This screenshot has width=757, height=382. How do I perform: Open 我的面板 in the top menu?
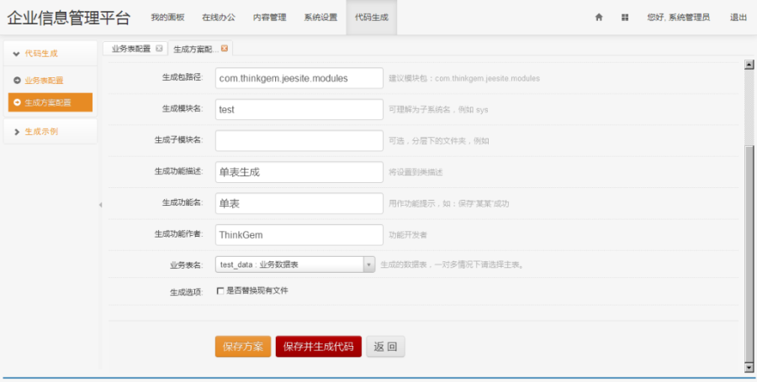[167, 18]
